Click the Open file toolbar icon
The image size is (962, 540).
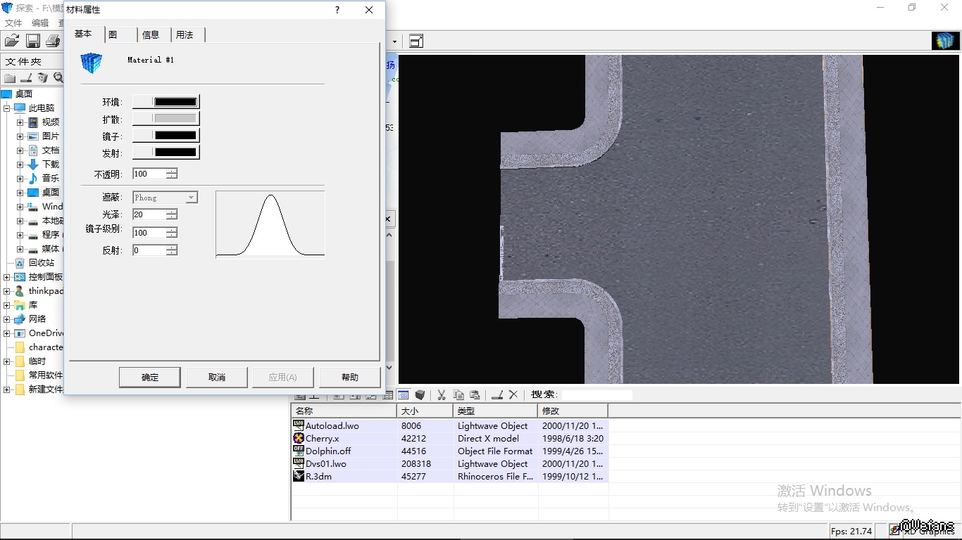tap(12, 41)
